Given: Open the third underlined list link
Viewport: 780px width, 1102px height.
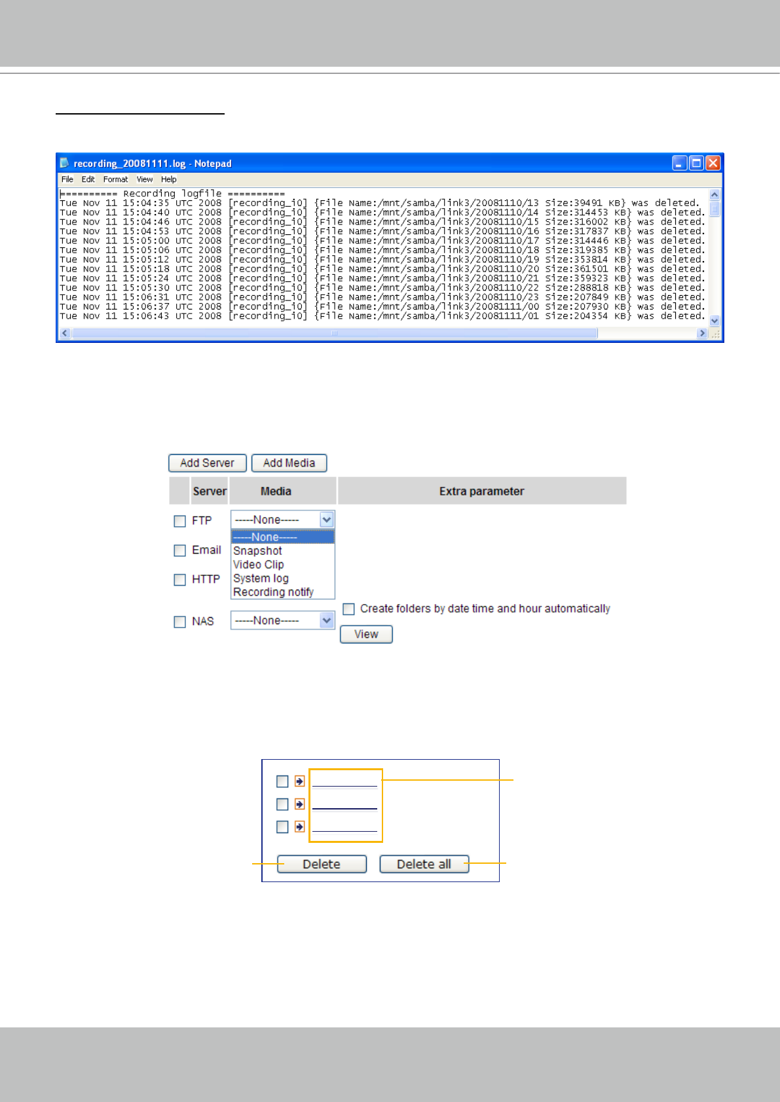Looking at the screenshot, I should click(344, 827).
